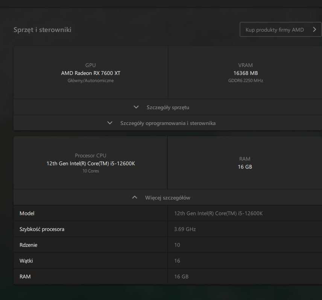Select the Sprzęt i sterowniki heading
Viewport: 322px width, 300px height.
[42, 30]
